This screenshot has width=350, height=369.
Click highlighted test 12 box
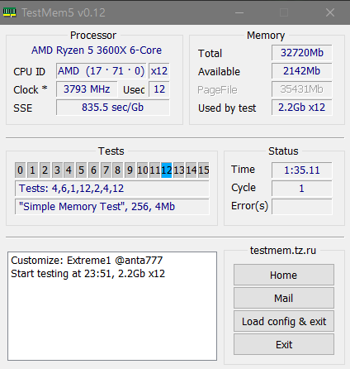(x=167, y=170)
